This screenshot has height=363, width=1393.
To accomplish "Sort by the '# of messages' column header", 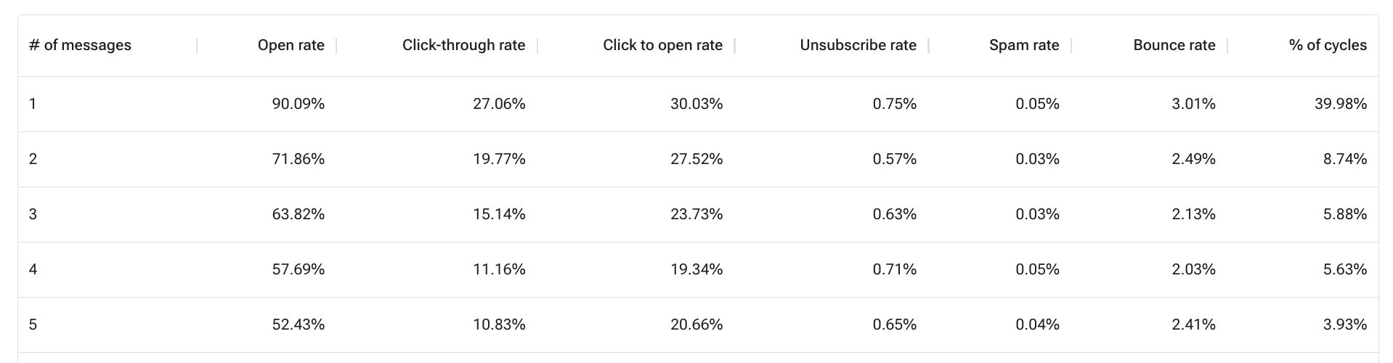I will pos(80,45).
